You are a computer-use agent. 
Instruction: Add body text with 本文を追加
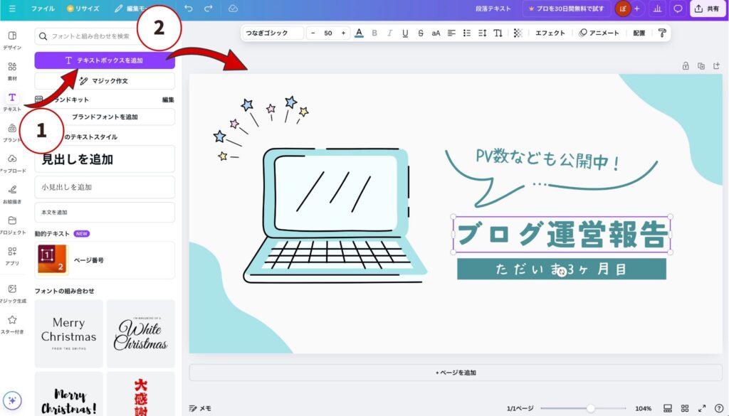pos(105,212)
